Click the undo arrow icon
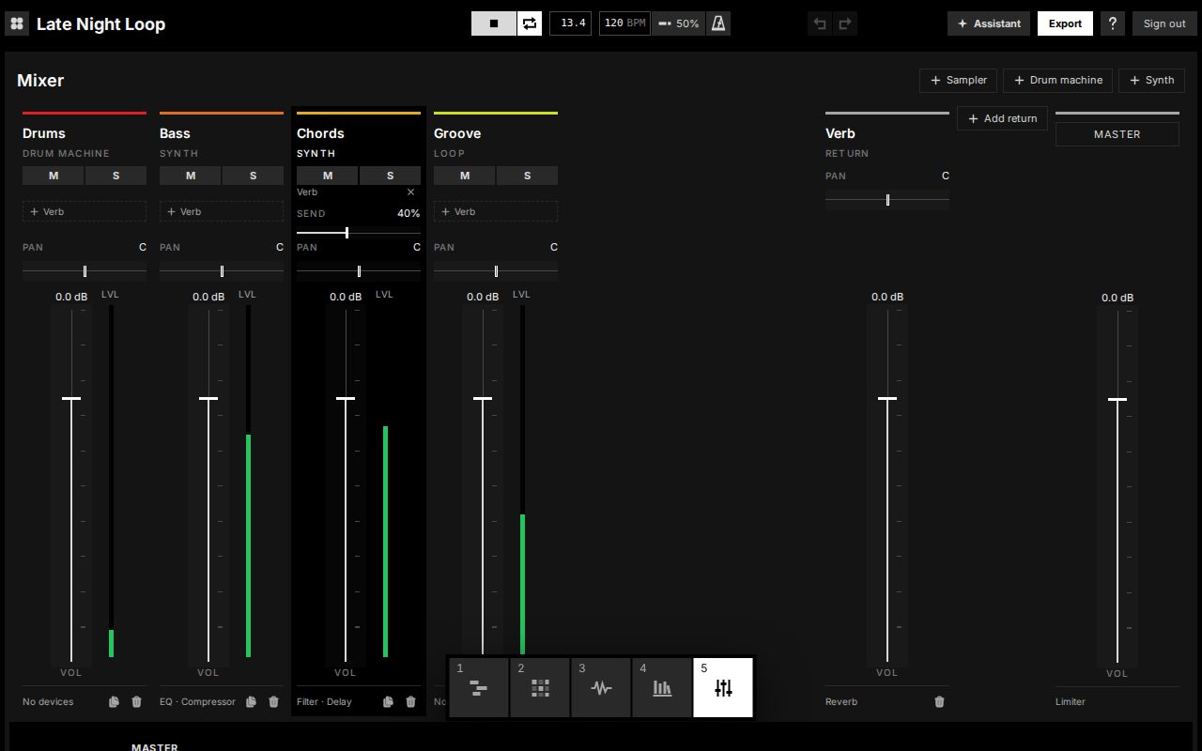 pos(820,23)
